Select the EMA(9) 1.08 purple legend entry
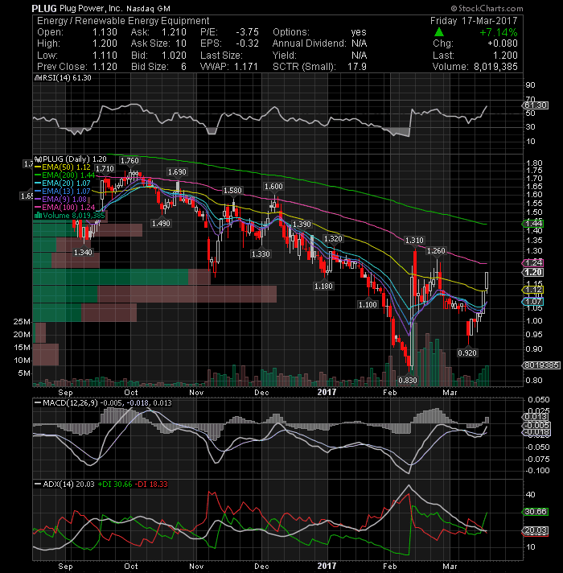563x573 pixels. click(60, 199)
